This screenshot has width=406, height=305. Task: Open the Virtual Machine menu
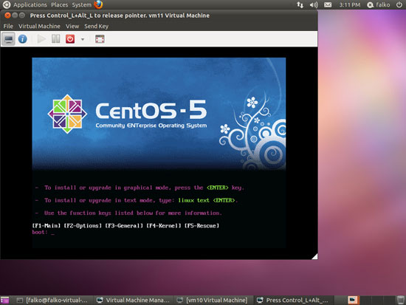click(x=39, y=26)
